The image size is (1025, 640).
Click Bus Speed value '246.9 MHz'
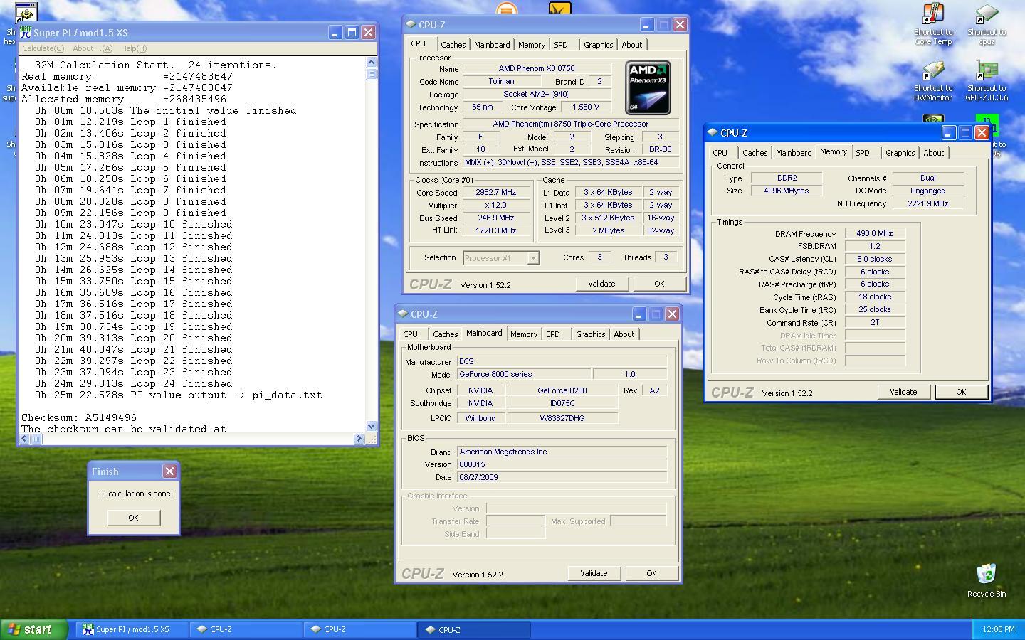click(x=495, y=218)
